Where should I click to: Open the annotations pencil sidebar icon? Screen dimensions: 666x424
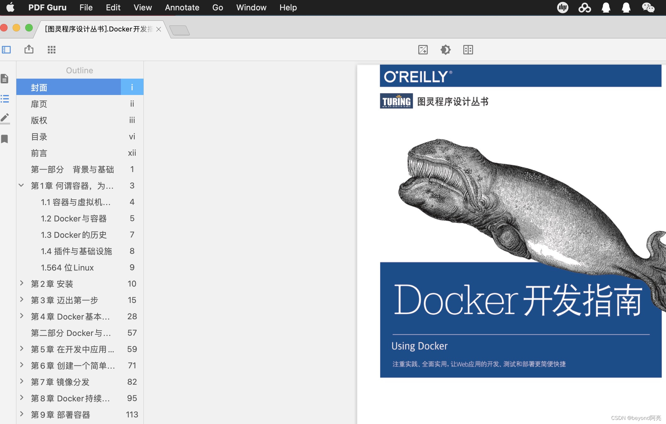pyautogui.click(x=5, y=118)
